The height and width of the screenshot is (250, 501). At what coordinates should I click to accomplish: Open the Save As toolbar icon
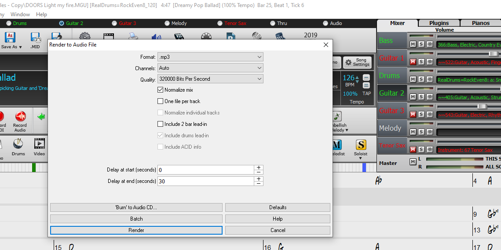pos(10,37)
